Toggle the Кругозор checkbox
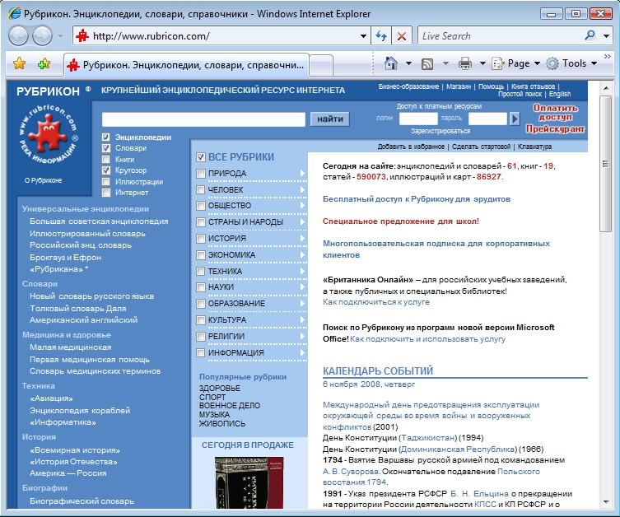Viewport: 620px width, 517px height. pyautogui.click(x=105, y=170)
